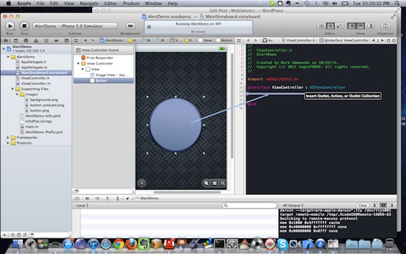Expand the Products group
Image resolution: width=406 pixels, height=254 pixels.
click(8, 143)
